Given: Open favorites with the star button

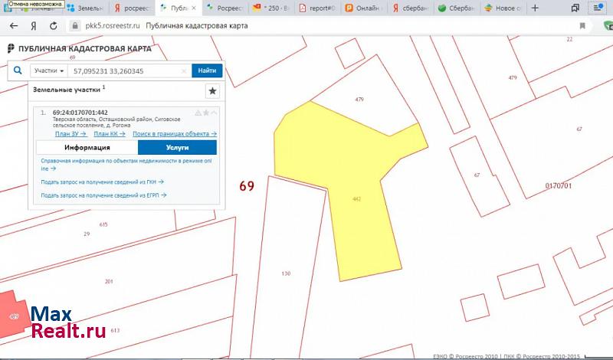Looking at the screenshot, I should (x=212, y=91).
